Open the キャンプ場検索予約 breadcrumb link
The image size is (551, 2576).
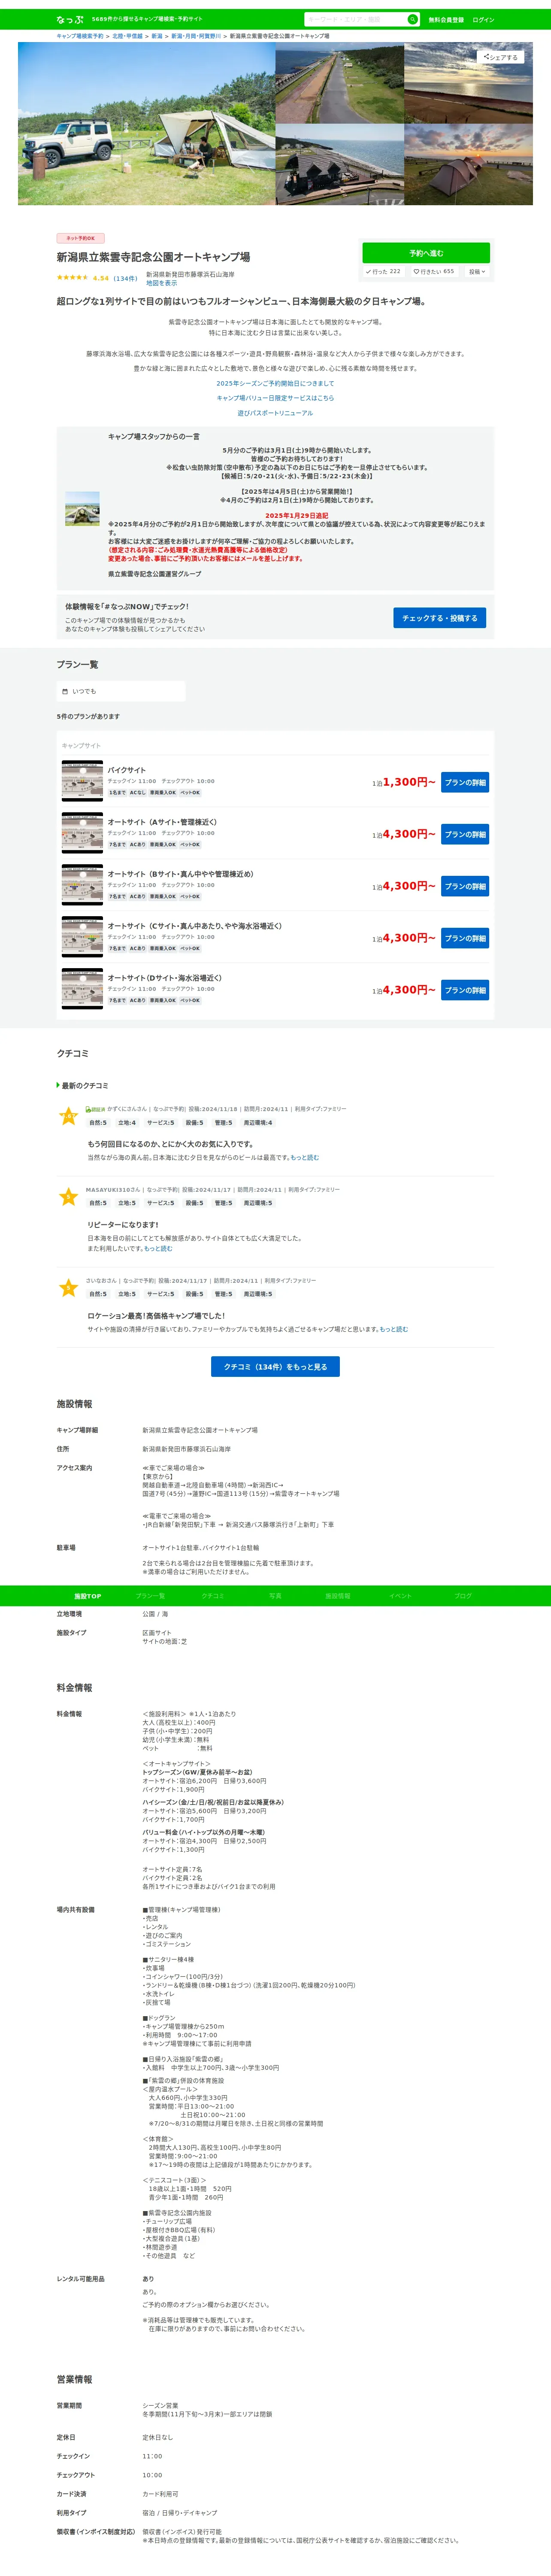[x=80, y=36]
